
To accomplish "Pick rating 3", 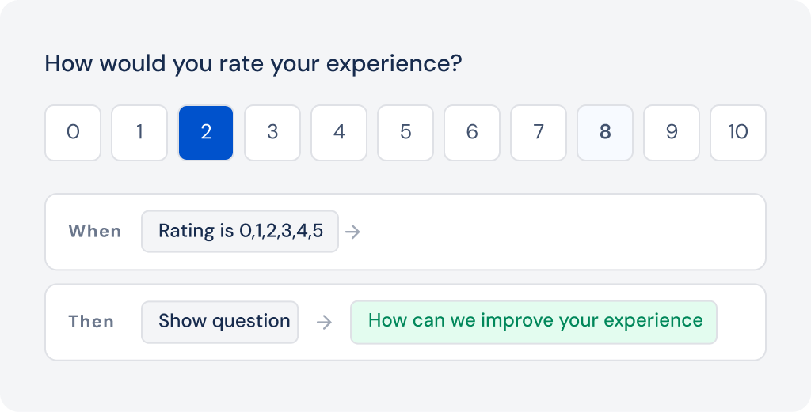I will point(272,133).
